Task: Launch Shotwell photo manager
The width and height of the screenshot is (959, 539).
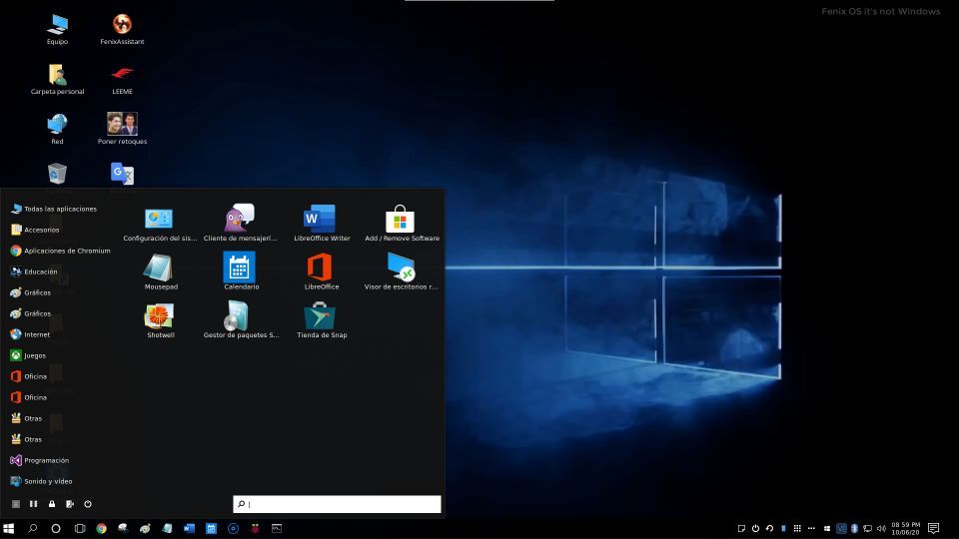Action: click(160, 321)
